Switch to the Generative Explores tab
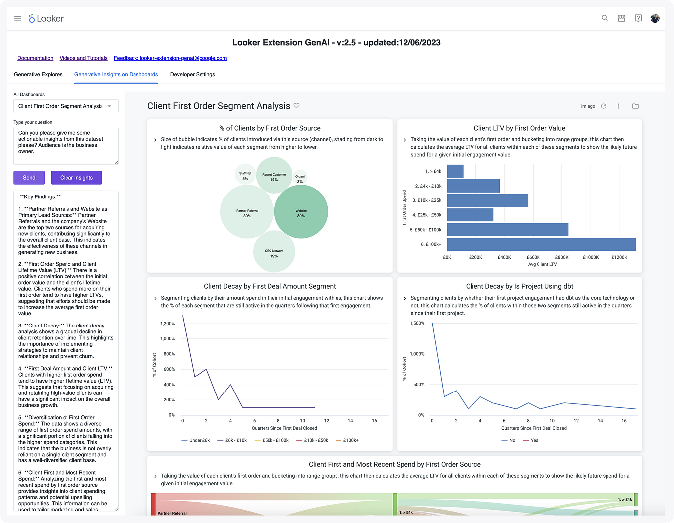 pos(38,74)
